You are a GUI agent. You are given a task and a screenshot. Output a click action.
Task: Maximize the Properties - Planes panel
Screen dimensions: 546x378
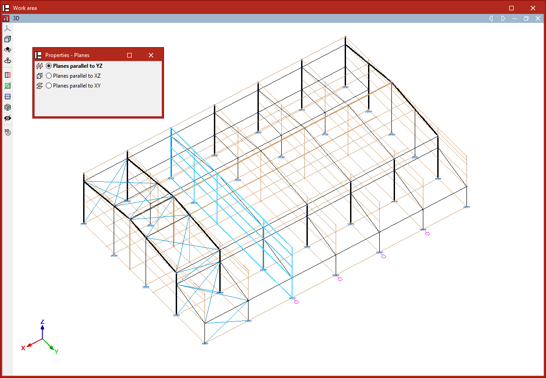pos(129,55)
